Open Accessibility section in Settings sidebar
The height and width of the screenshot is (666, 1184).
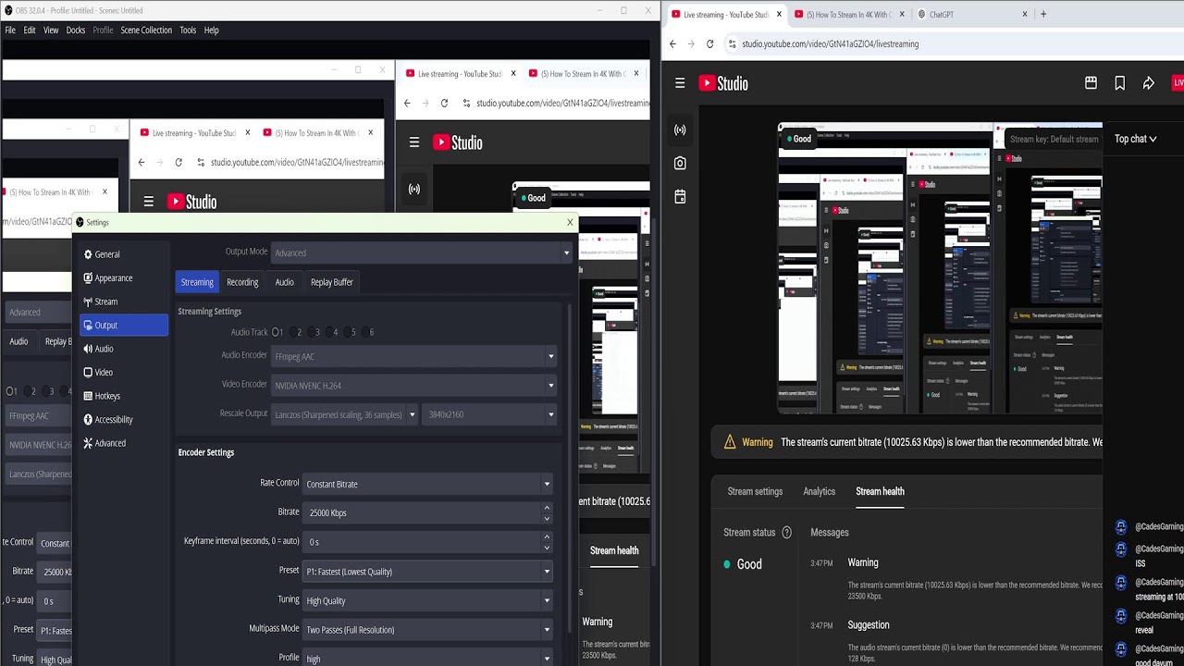click(123, 419)
